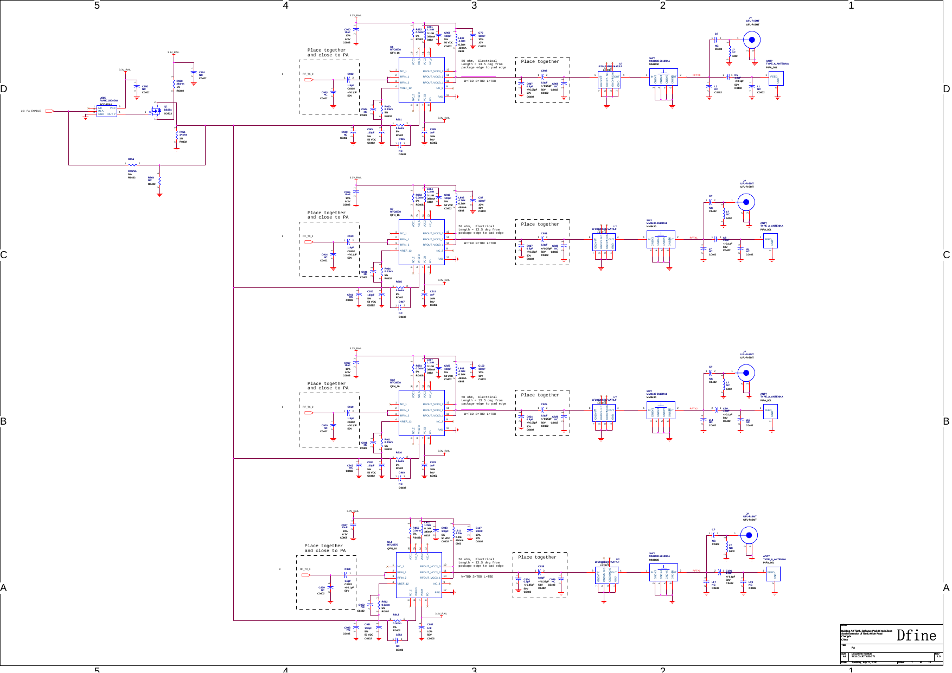This screenshot has height=673, width=952.
Task: Click the 'Place together' dashed box after U7
Action: point(542,242)
